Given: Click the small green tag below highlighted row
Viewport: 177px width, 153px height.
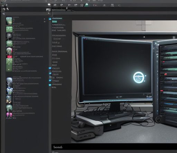Looking at the screenshot, I should [55, 22].
